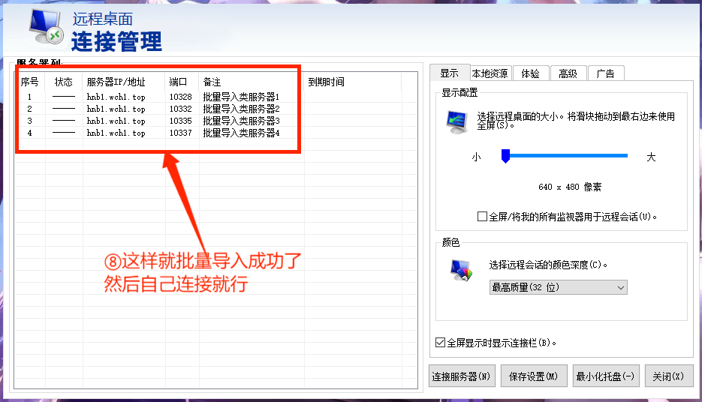Enable fullscreen on all monitors checkbox
The width and height of the screenshot is (702, 402).
(482, 217)
